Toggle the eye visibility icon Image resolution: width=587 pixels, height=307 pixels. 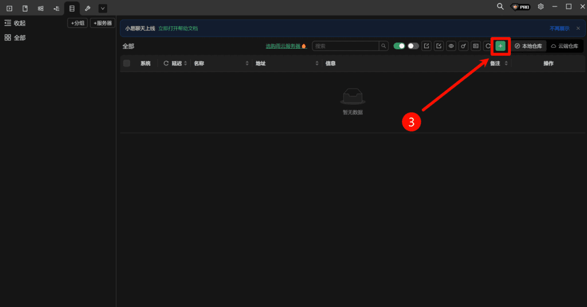coord(451,46)
